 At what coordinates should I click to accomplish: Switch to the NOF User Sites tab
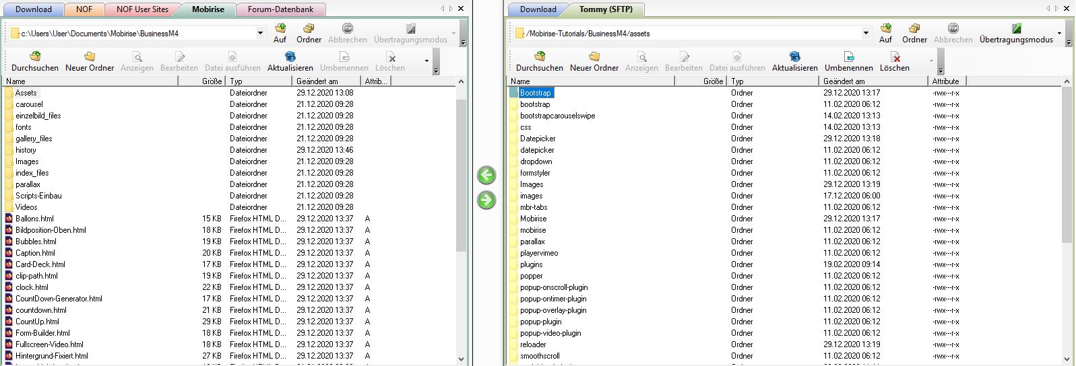142,9
